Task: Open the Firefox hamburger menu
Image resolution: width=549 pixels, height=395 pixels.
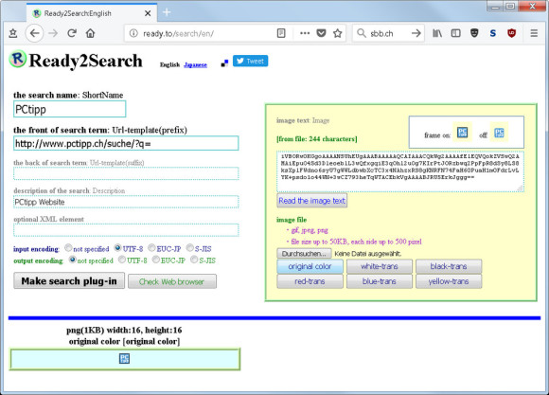Action: click(x=534, y=33)
